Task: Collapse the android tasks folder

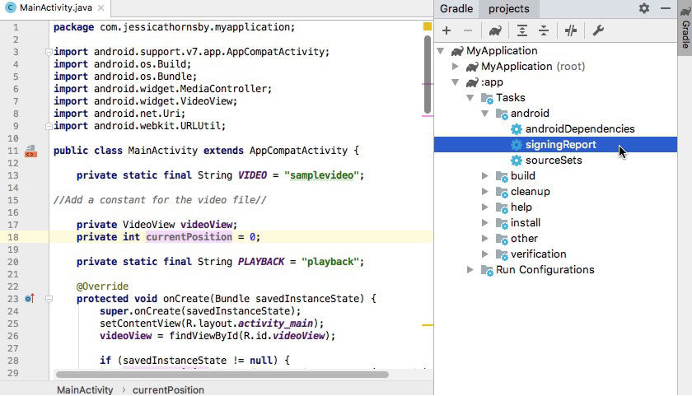Action: [x=487, y=114]
